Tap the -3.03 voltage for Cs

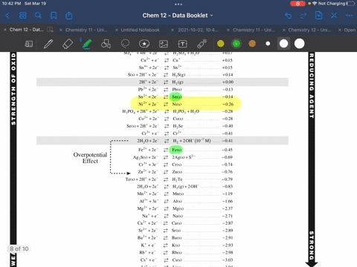[x=228, y=260]
